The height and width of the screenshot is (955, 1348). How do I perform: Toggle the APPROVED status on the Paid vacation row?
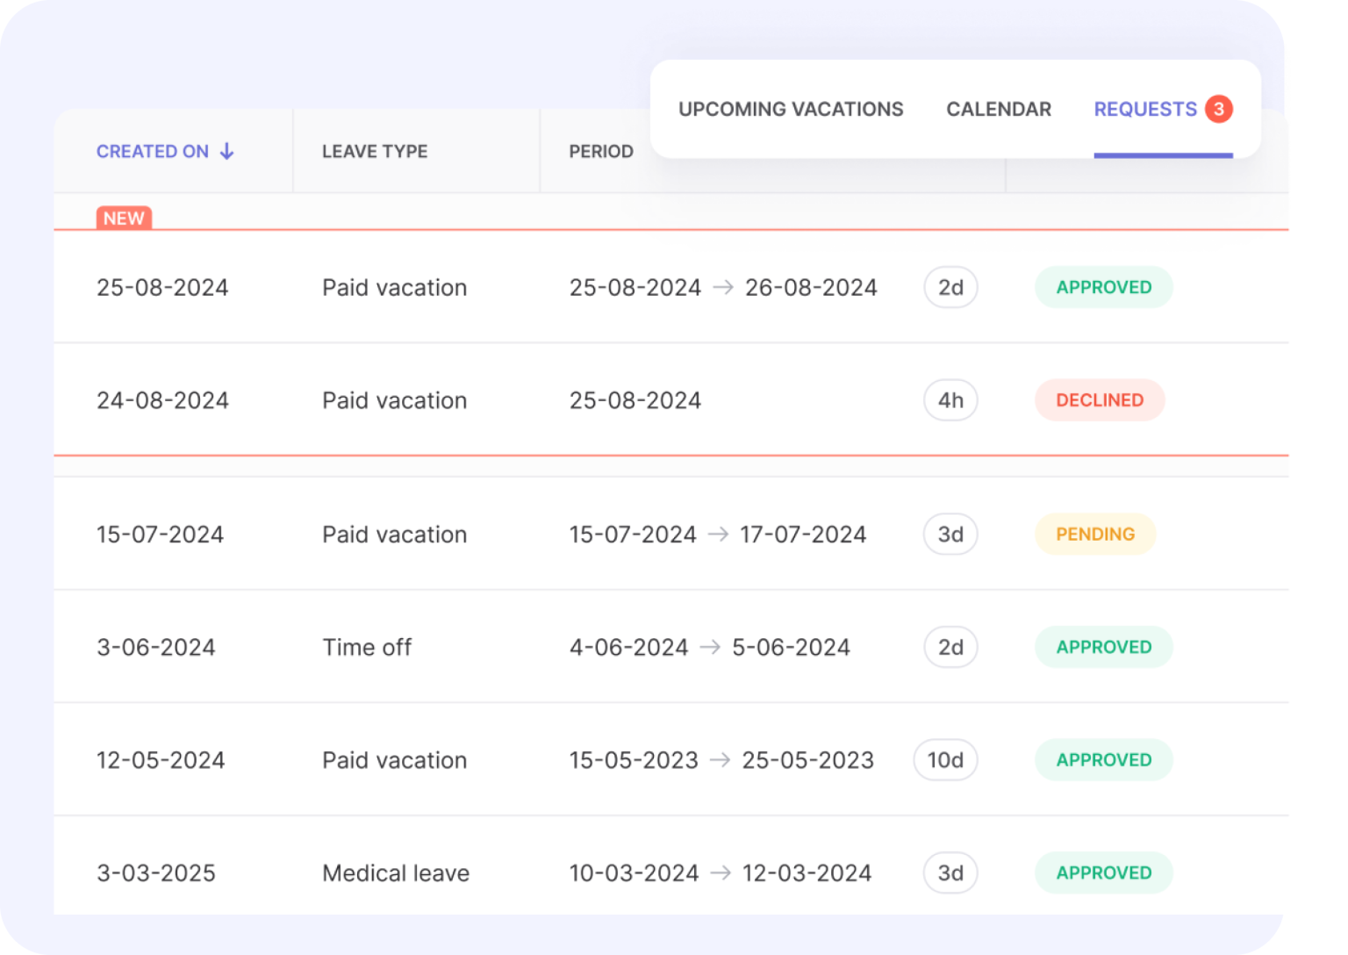click(1103, 287)
